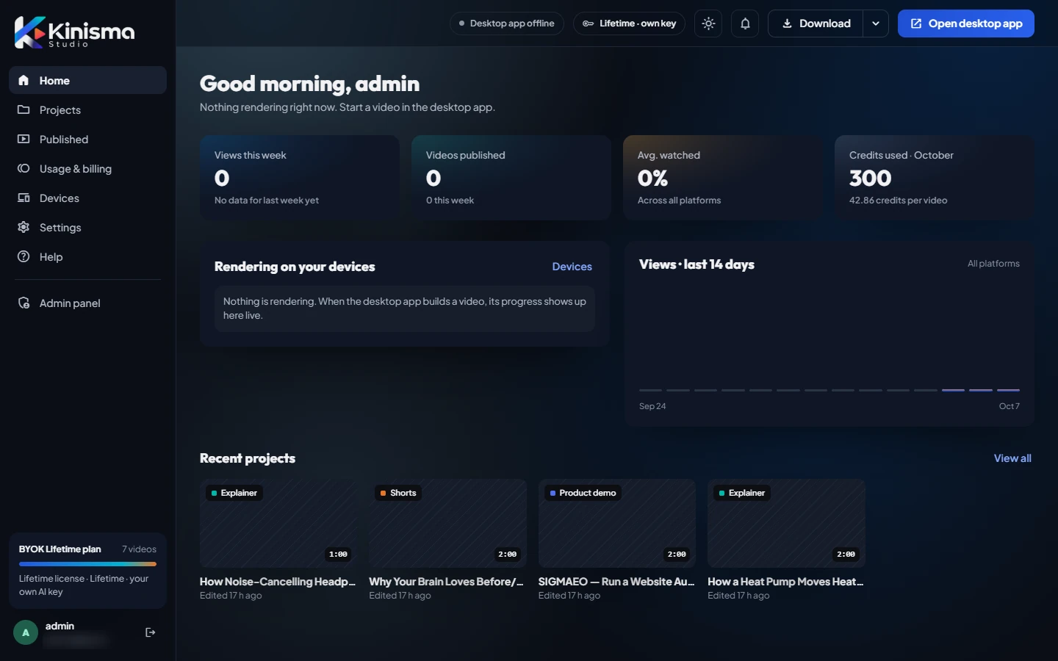The height and width of the screenshot is (661, 1058).
Task: Click Sep 24 chart axis label
Action: coord(652,406)
